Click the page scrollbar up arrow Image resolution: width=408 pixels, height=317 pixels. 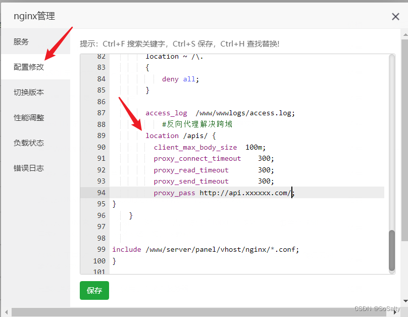[x=405, y=34]
